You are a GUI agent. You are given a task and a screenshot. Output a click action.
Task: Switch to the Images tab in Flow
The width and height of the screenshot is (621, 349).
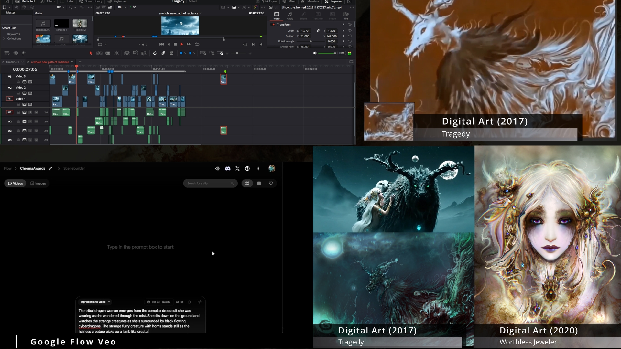pyautogui.click(x=38, y=183)
